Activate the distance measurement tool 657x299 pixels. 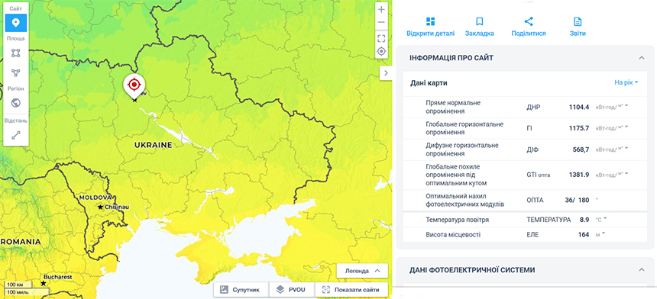16,135
